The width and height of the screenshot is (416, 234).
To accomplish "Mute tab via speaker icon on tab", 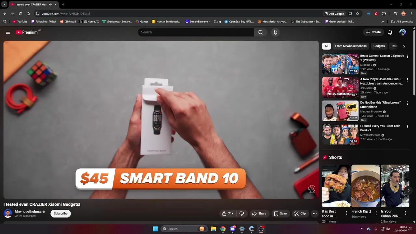I will pos(50,5).
